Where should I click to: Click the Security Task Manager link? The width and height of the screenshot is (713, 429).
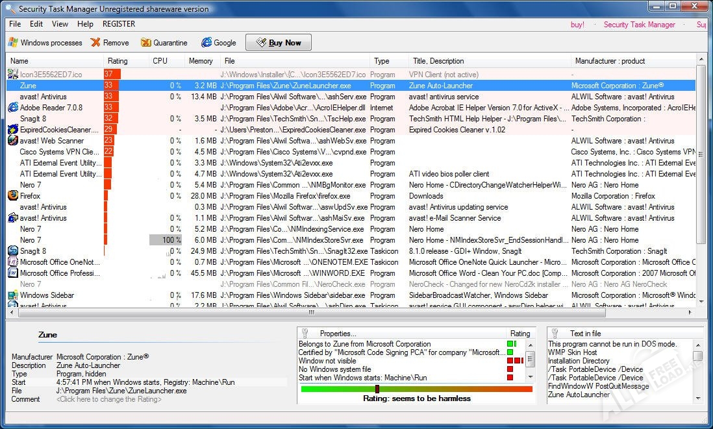pyautogui.click(x=639, y=25)
